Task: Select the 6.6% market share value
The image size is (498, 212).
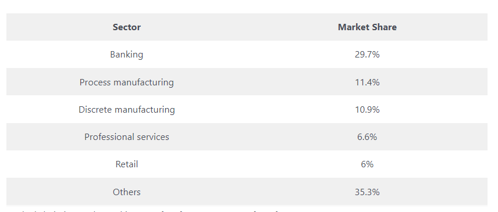Action: pos(367,137)
